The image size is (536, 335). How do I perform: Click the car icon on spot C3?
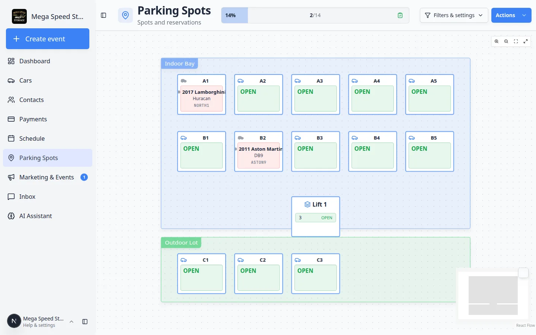298,260
